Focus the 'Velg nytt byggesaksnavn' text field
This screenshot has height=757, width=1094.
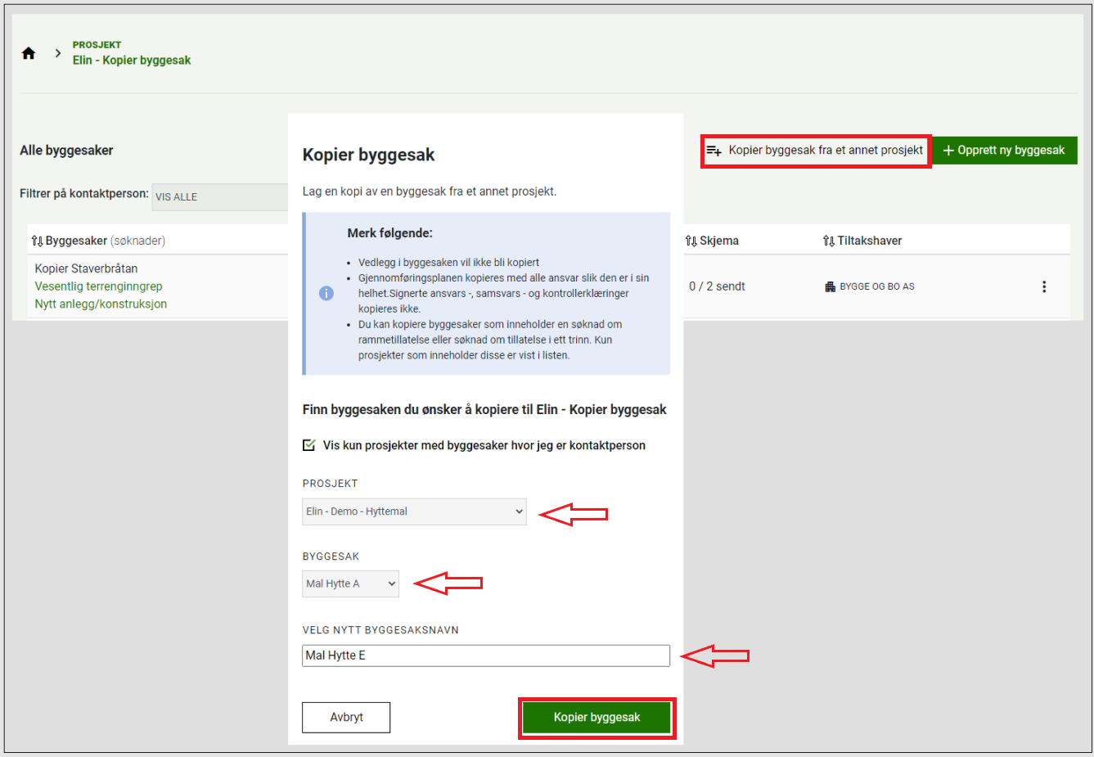[485, 656]
